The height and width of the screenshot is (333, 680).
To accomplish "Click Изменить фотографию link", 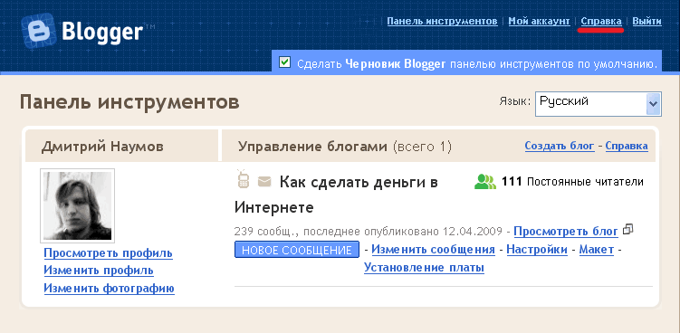I will click(110, 289).
